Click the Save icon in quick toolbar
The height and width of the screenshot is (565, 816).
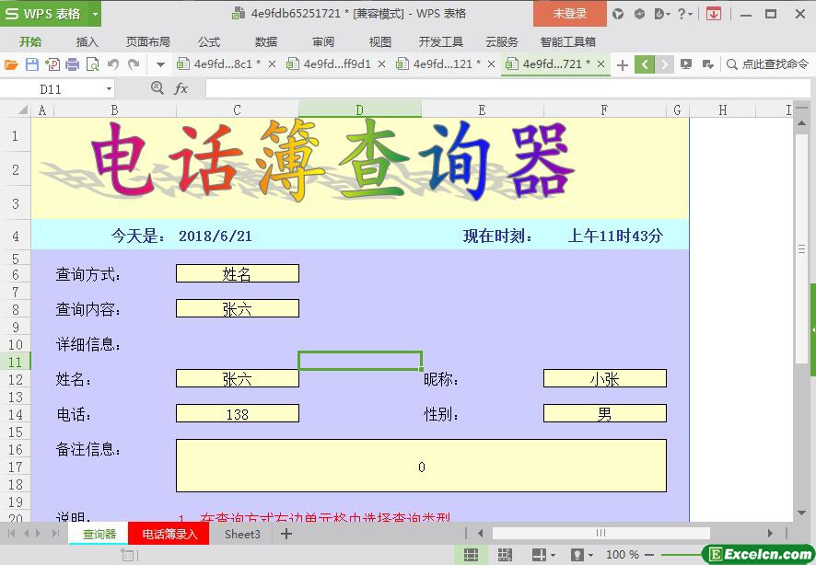coord(32,64)
